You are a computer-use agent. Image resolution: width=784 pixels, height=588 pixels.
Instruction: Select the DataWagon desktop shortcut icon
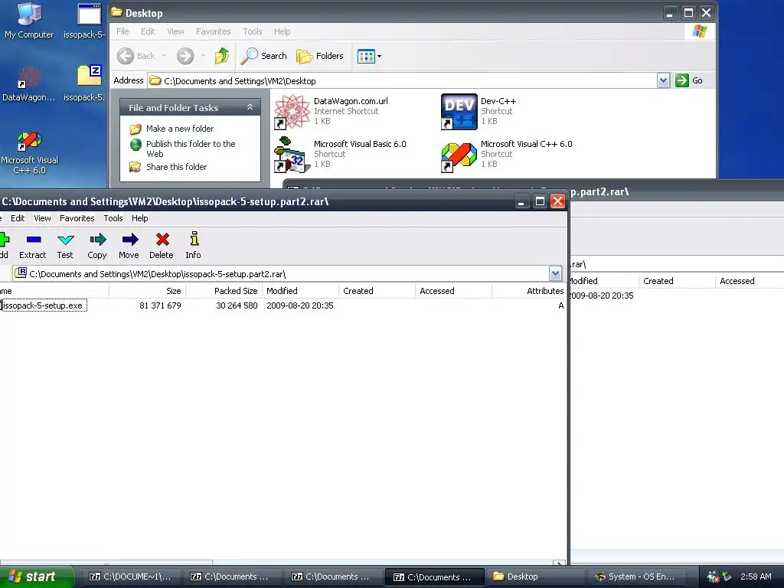(x=29, y=84)
